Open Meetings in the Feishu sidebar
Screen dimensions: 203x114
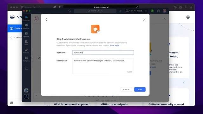tap(26, 26)
